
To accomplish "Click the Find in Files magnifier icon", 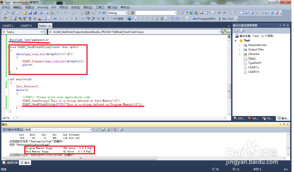I will [x=92, y=13].
